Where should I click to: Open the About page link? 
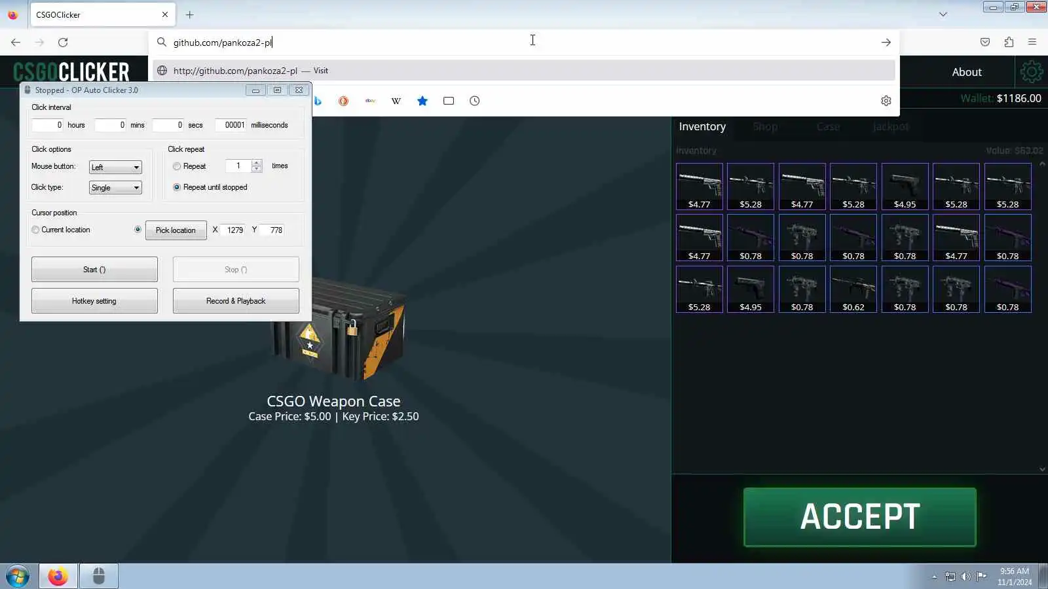coord(967,72)
